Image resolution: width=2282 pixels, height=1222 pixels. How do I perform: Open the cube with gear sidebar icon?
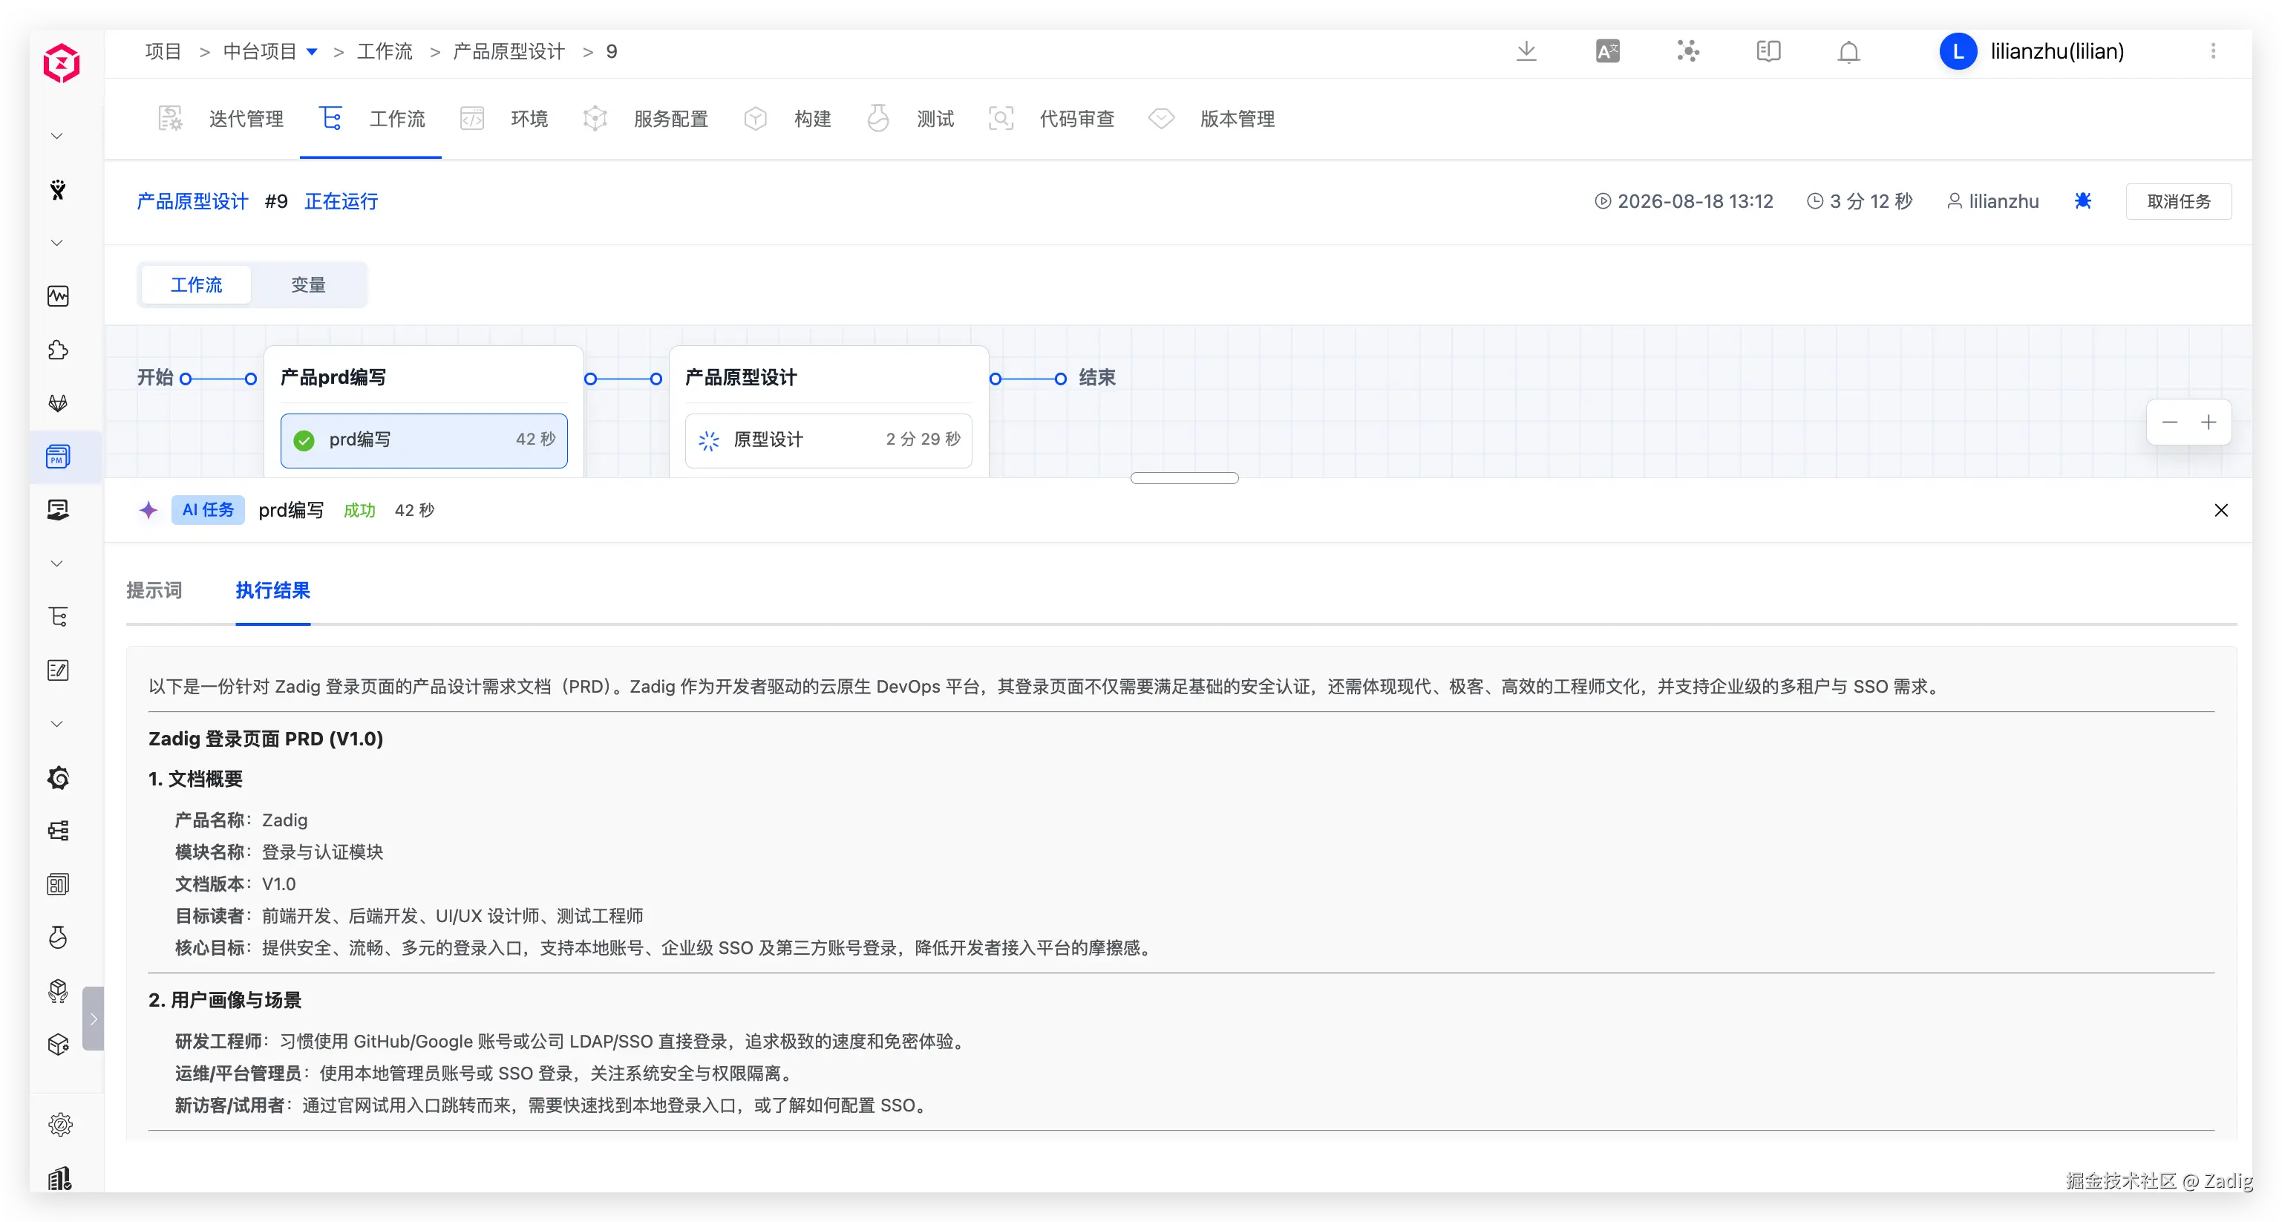(x=59, y=1044)
